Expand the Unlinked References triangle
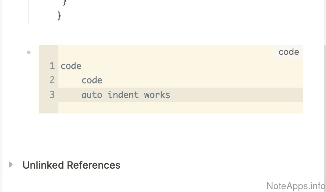 point(11,165)
